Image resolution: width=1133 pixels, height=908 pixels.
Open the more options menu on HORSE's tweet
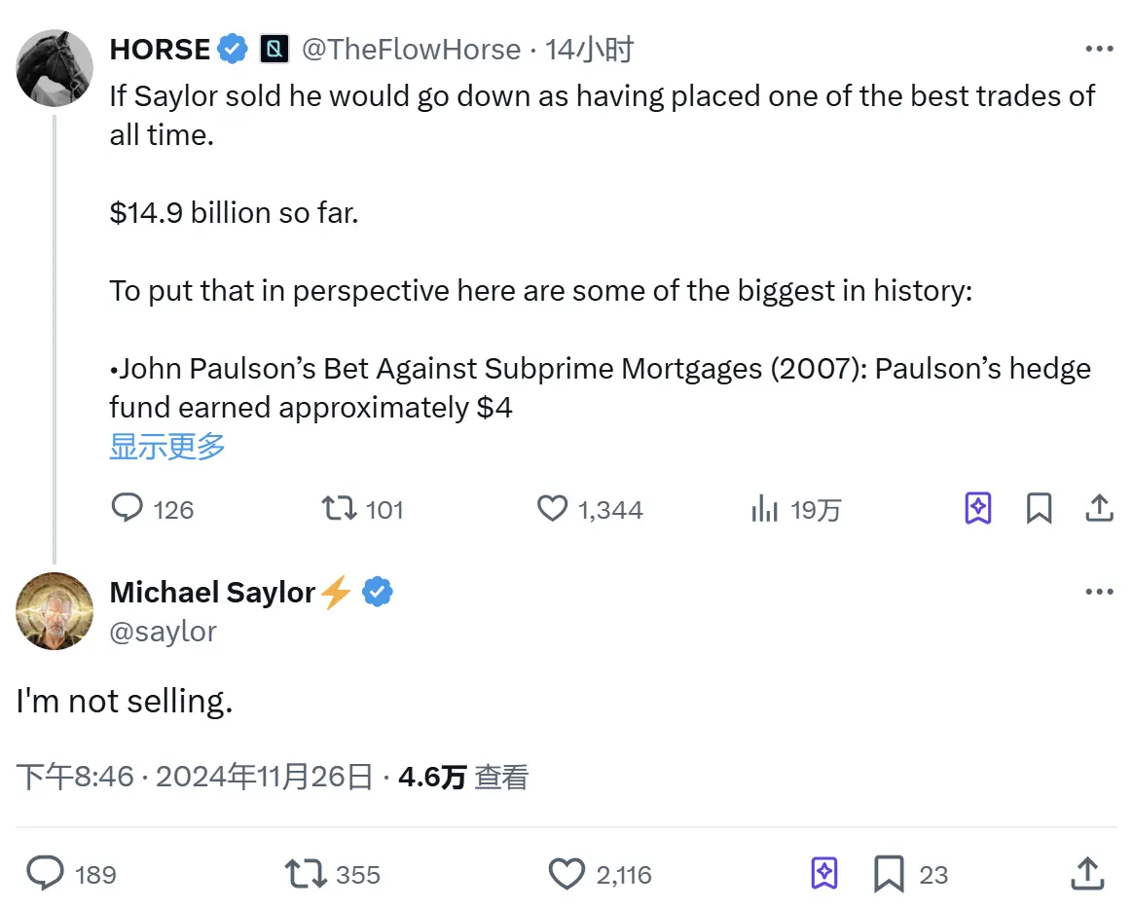(x=1099, y=47)
